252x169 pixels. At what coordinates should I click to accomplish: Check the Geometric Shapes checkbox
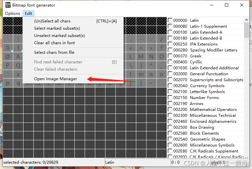[x=170, y=139]
